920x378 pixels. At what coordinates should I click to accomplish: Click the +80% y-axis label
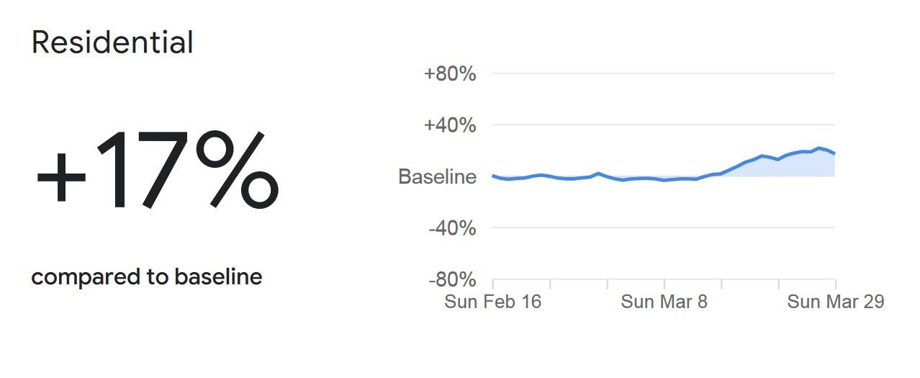click(x=450, y=73)
